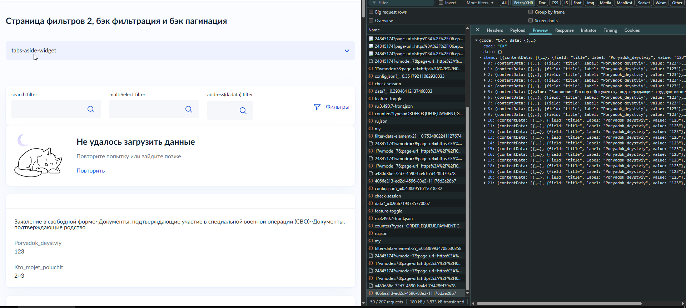Toggle the Invert checkbox
The width and height of the screenshot is (686, 308).
click(x=441, y=3)
